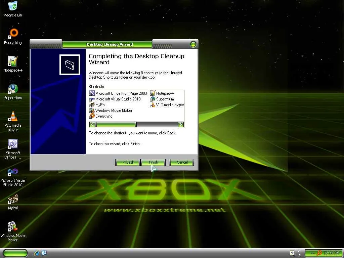344x258 pixels.
Task: Click the green horizontal scrollbar thumb in the shortcuts list
Action: pos(116,125)
